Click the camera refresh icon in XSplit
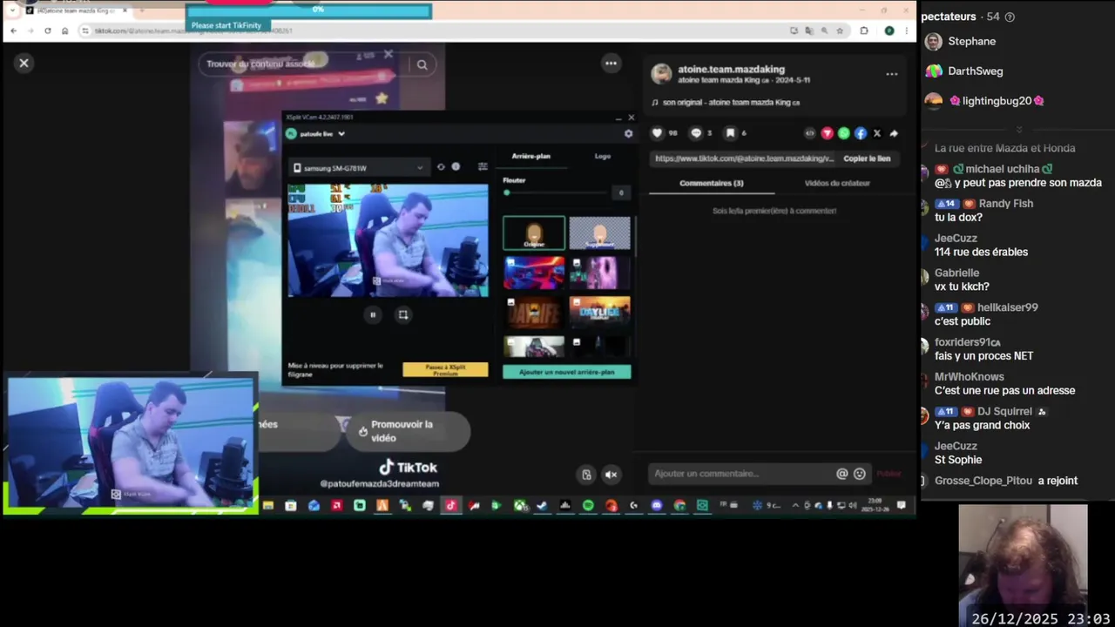 pyautogui.click(x=441, y=167)
